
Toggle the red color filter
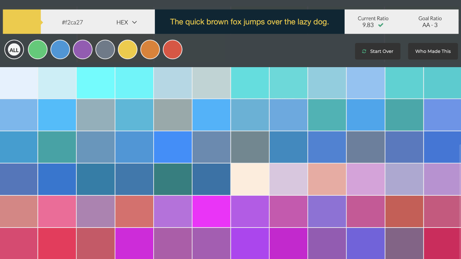(x=172, y=49)
